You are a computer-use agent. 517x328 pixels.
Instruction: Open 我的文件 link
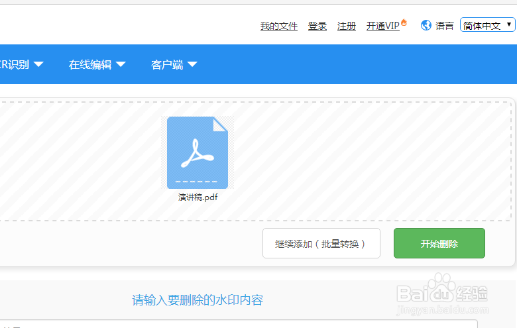coord(279,26)
